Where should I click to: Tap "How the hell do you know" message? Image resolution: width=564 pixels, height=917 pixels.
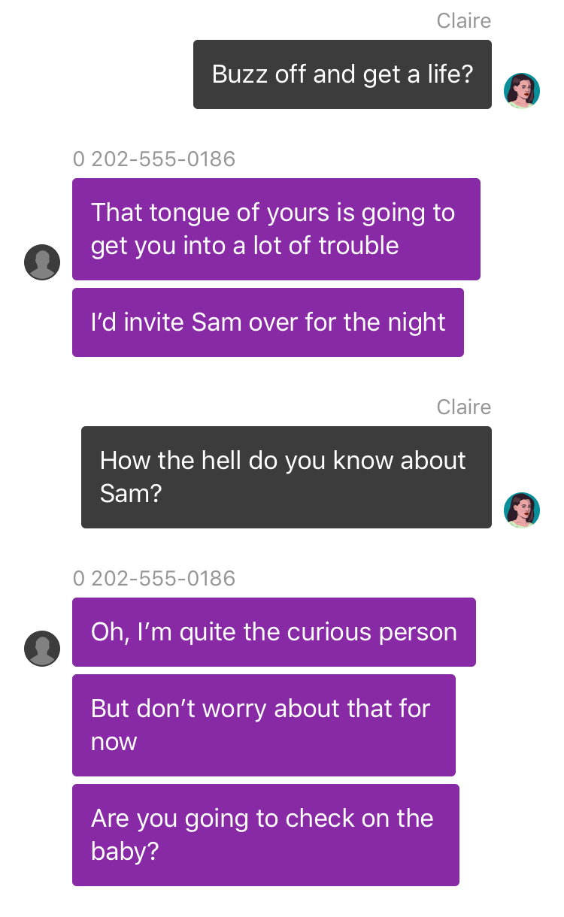coord(287,477)
